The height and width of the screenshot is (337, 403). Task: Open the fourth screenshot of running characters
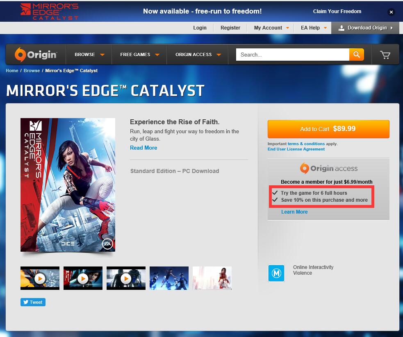169,278
